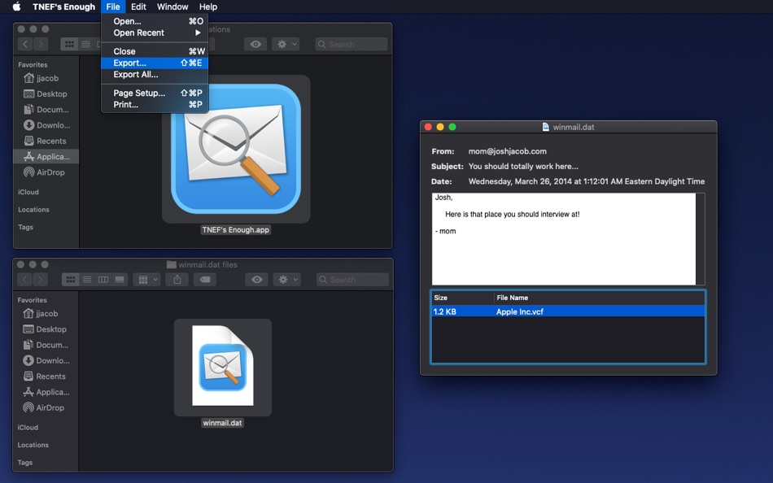Choose Close in the File menu
Image resolution: width=773 pixels, height=483 pixels.
click(155, 51)
